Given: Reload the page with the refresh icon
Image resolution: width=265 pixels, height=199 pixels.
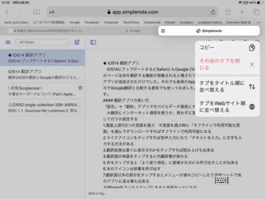Looking at the screenshot, I should coord(213,12).
